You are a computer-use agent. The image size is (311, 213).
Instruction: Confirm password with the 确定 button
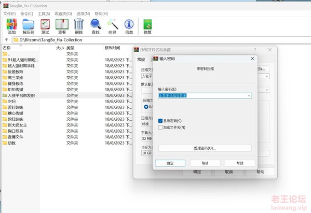tap(170, 163)
